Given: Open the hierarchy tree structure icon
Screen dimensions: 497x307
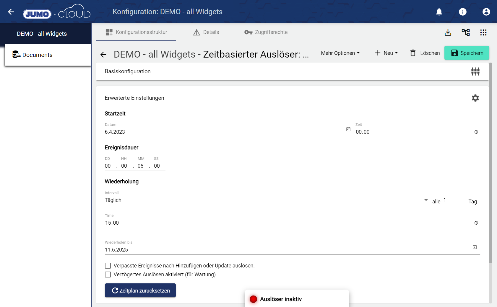Looking at the screenshot, I should [x=466, y=32].
